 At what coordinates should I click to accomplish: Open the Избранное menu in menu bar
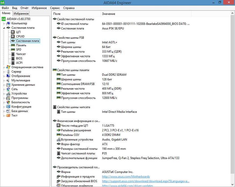coord(39,8)
